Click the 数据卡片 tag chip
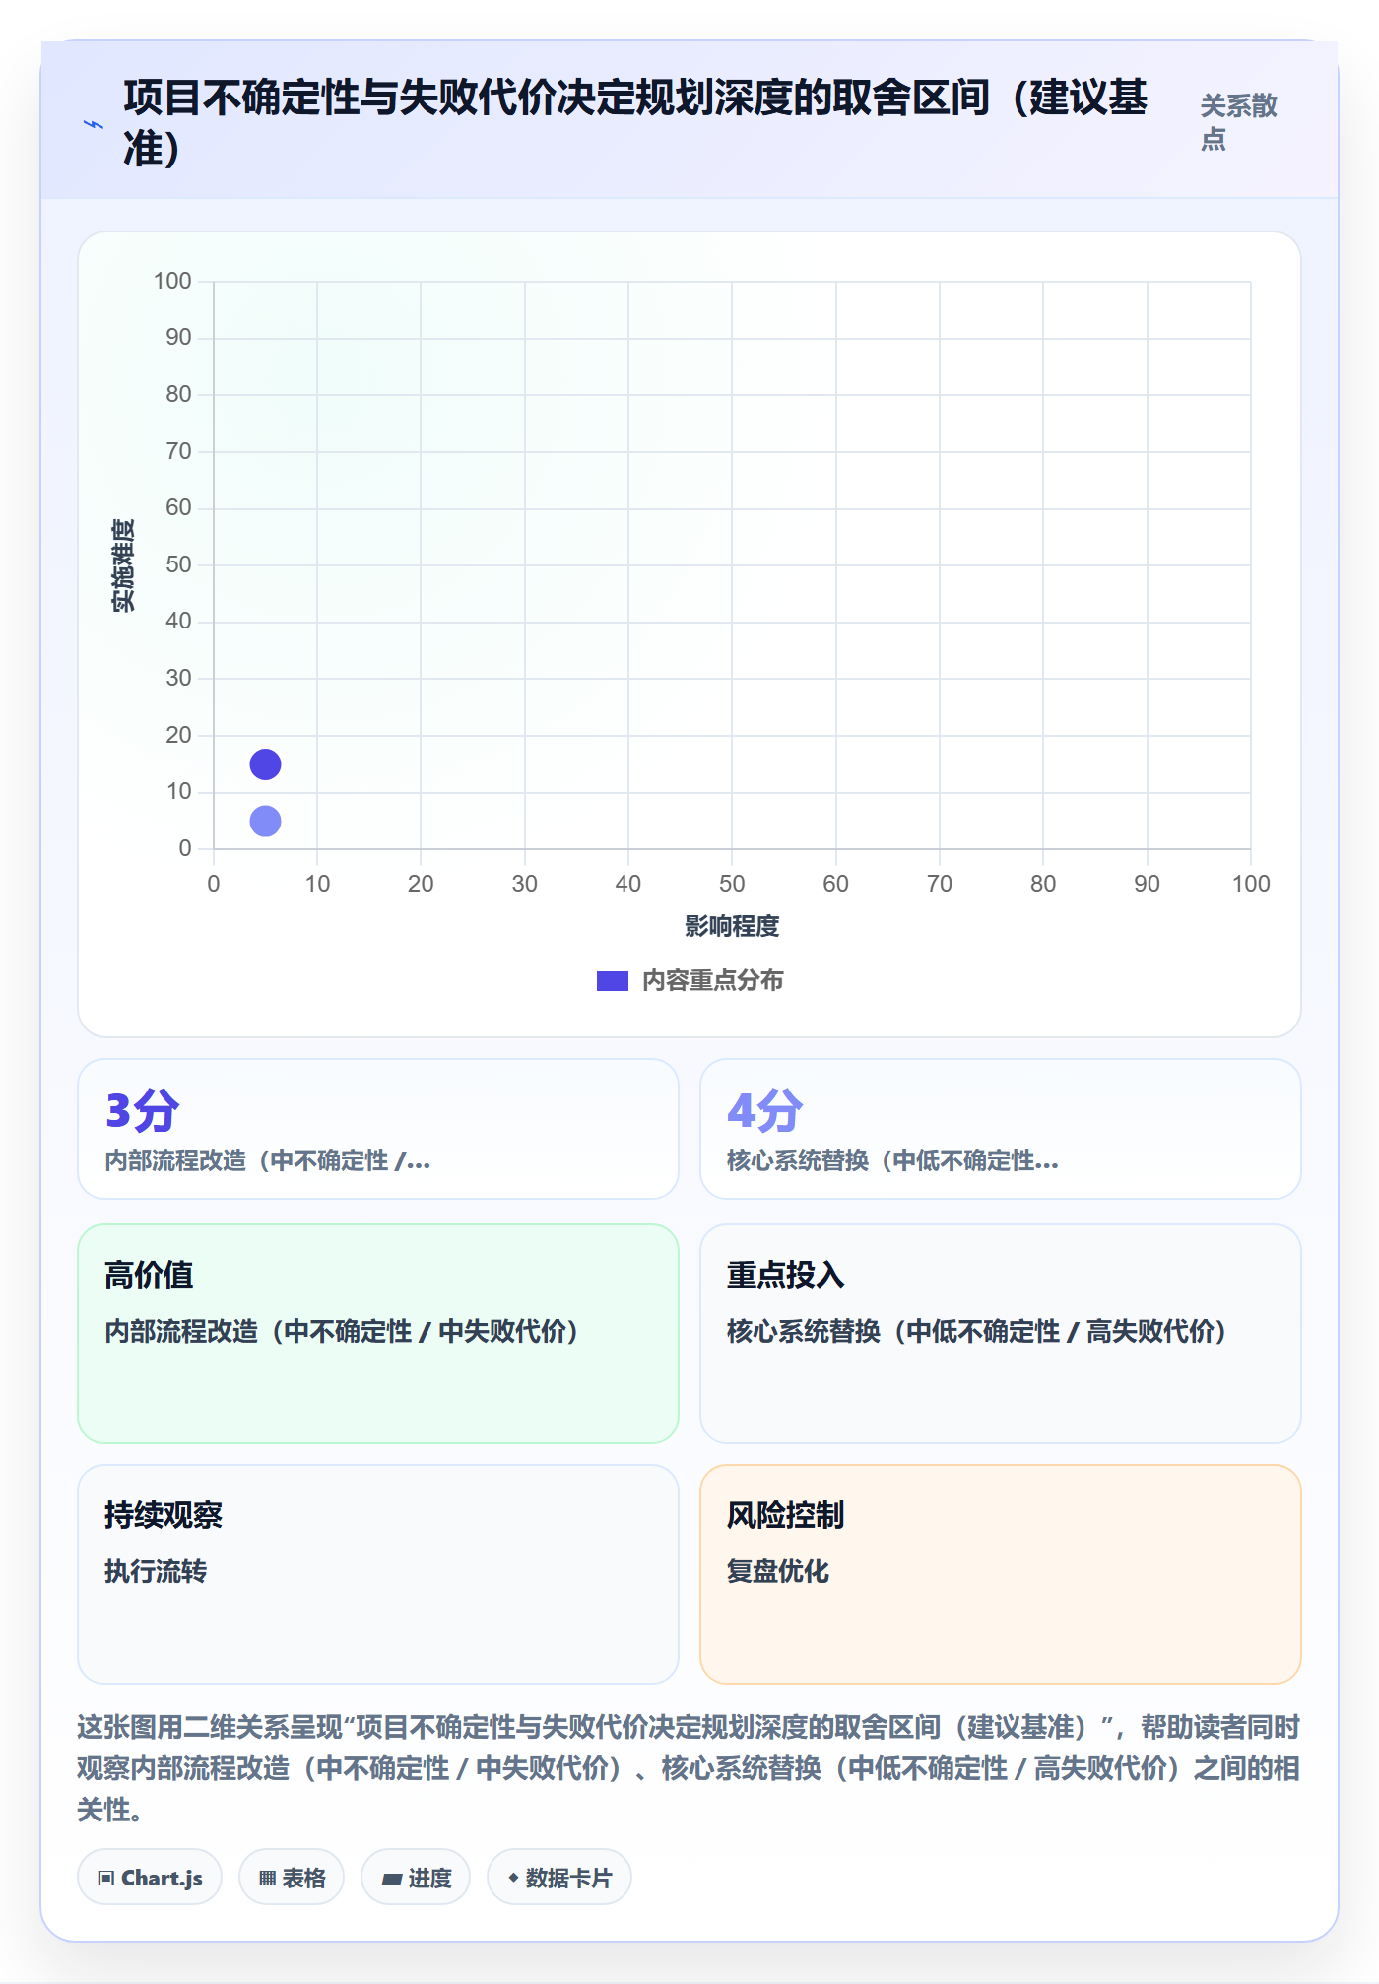 (x=559, y=1878)
